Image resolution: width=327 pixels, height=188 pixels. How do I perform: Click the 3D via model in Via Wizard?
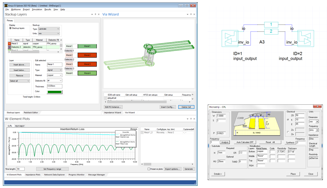point(149,55)
